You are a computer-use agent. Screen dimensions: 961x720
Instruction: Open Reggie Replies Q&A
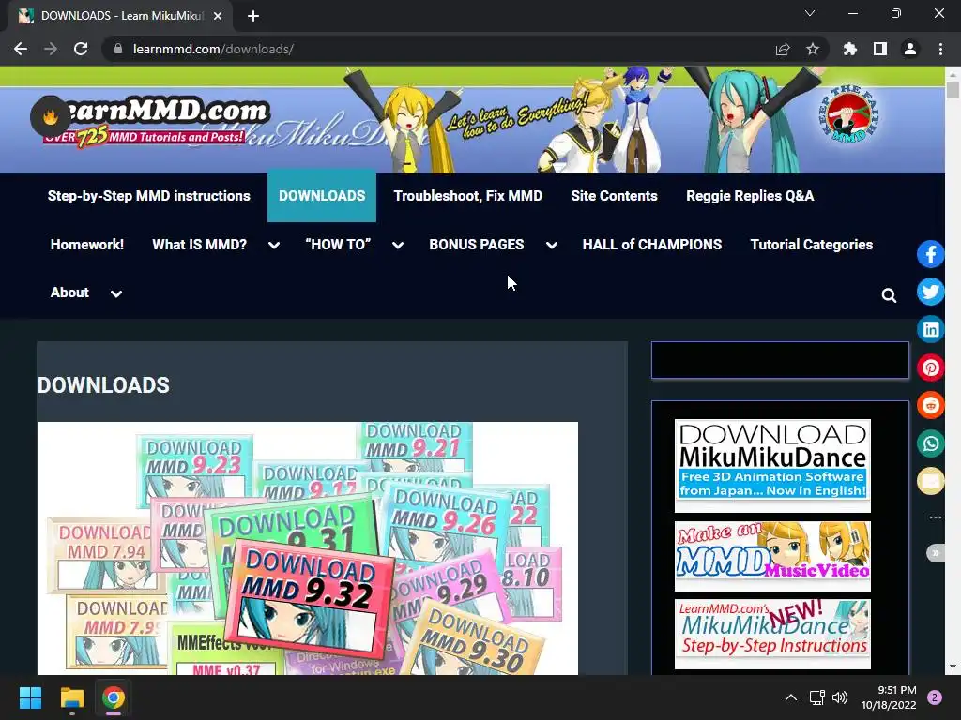(750, 196)
